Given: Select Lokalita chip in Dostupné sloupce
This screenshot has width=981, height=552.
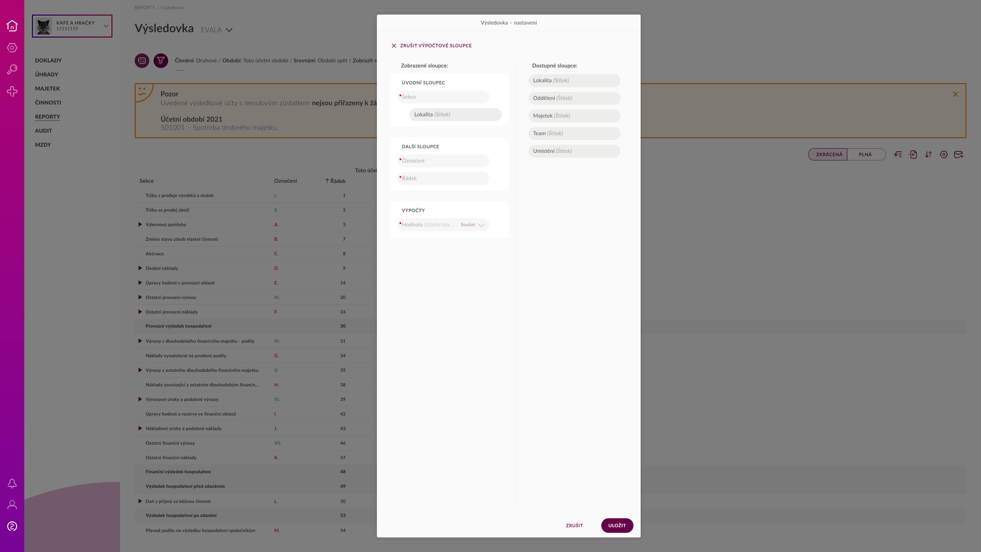Looking at the screenshot, I should point(574,81).
